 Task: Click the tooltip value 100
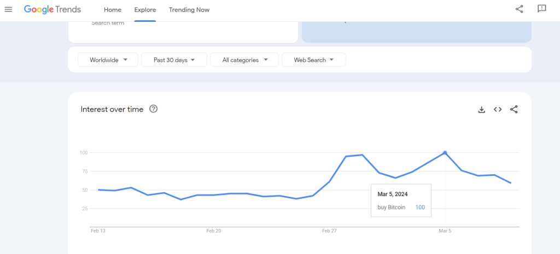tap(421, 207)
